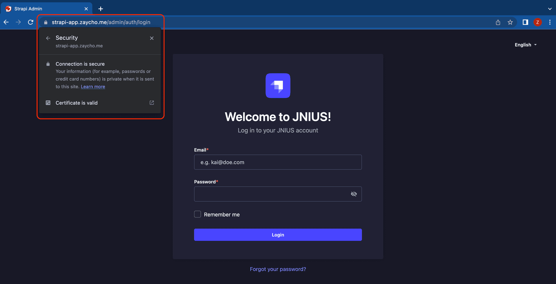Click the padlock icon in address bar

(x=46, y=22)
